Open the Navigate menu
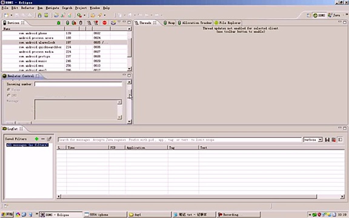Image resolution: width=349 pixels, height=218 pixels. click(52, 8)
